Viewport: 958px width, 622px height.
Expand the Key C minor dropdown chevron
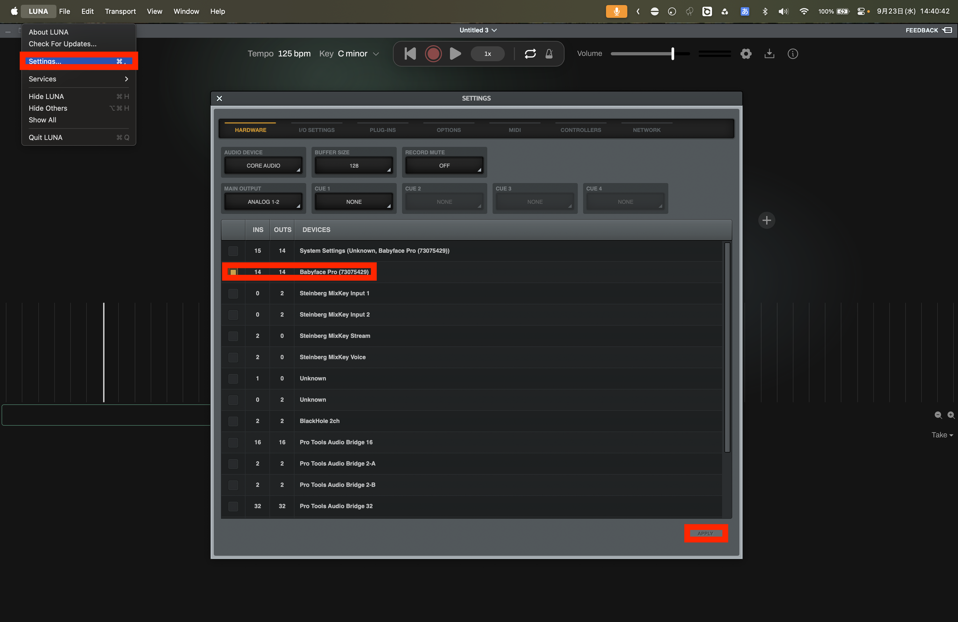click(x=376, y=54)
